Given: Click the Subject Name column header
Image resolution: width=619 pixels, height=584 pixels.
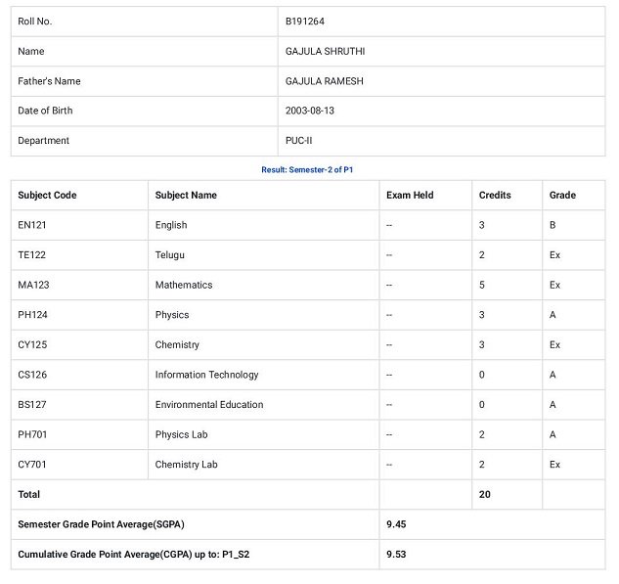Looking at the screenshot, I should point(186,195).
